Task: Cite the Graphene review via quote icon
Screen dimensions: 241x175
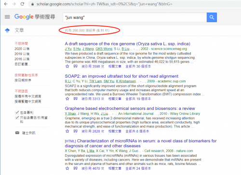Action: (x=76, y=131)
